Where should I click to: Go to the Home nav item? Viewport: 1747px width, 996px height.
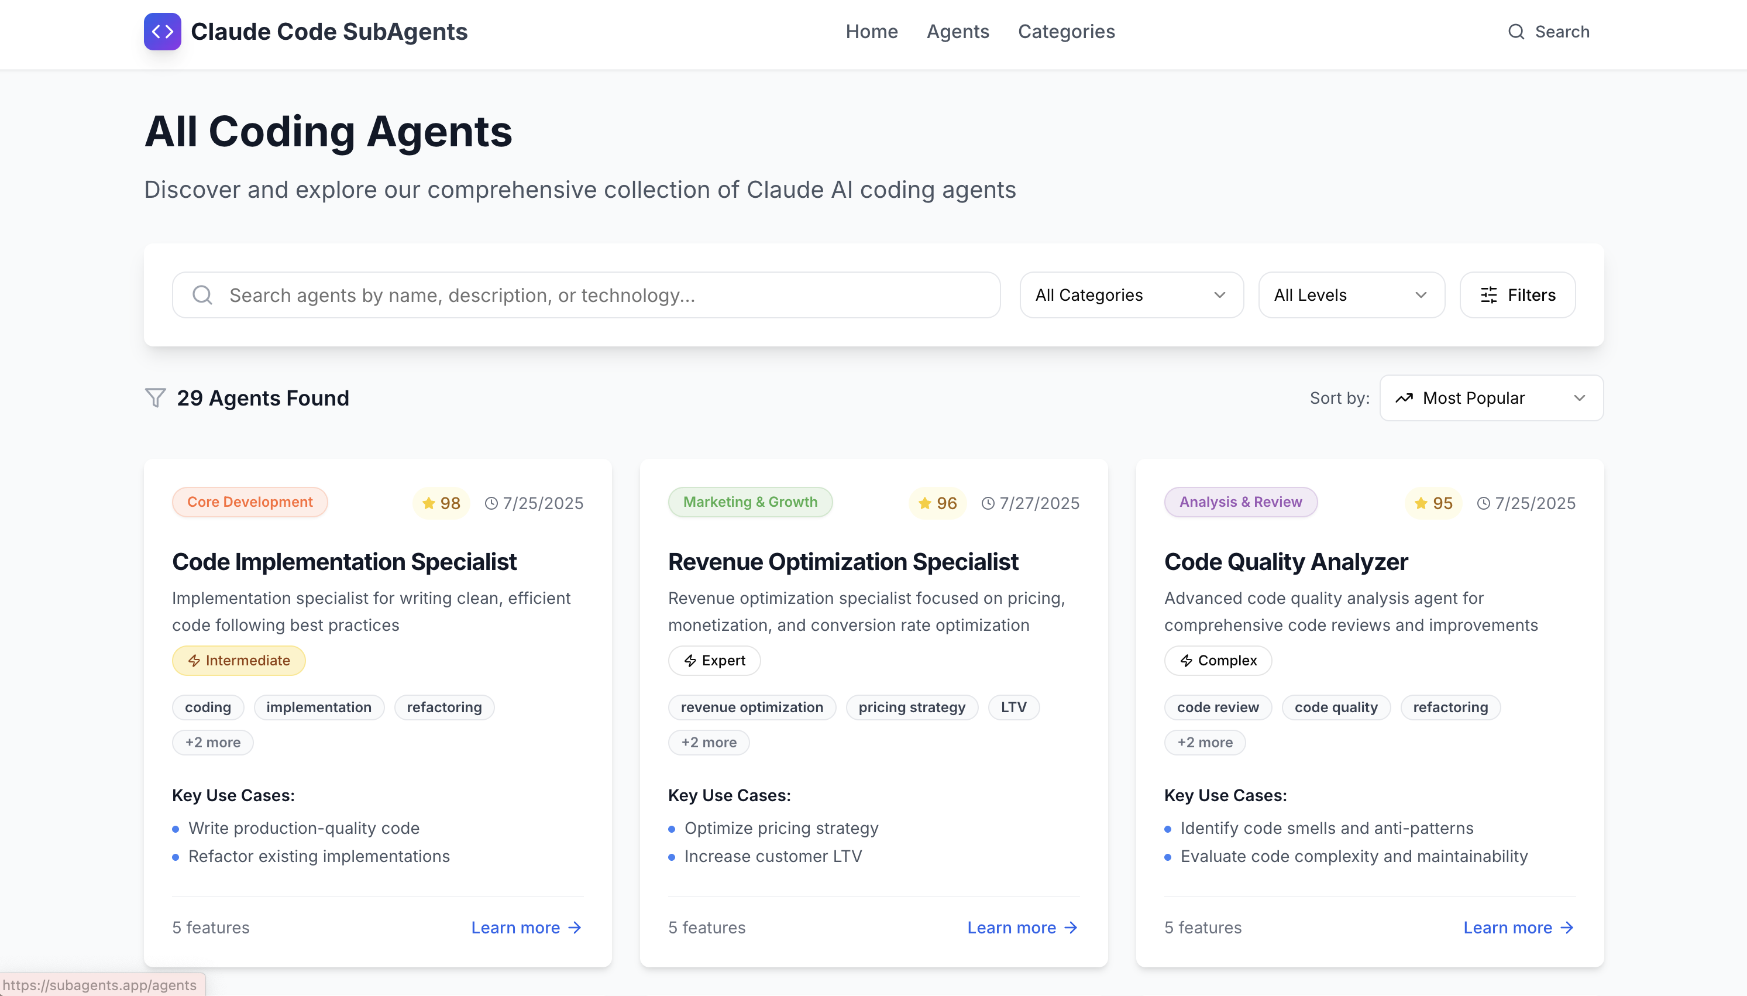(871, 32)
